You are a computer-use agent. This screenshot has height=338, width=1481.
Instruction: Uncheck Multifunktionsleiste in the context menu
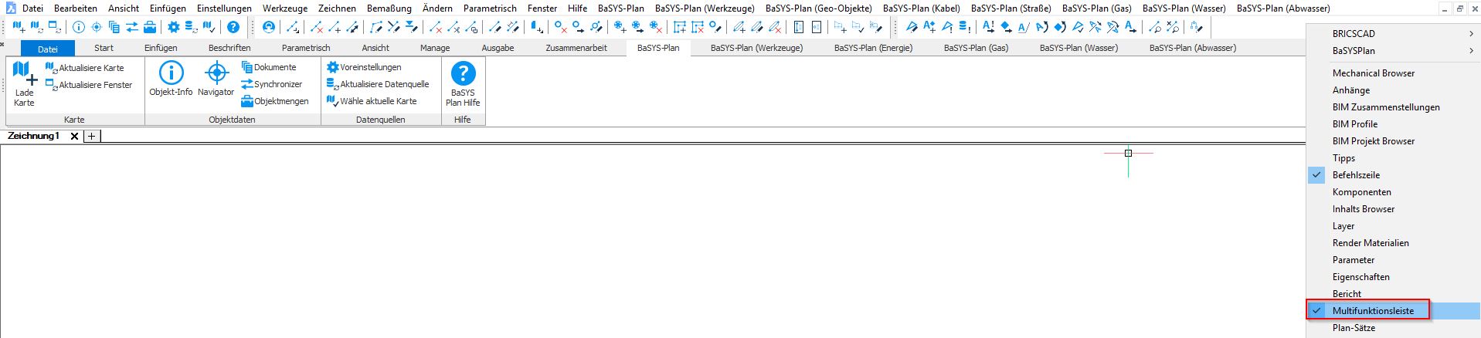[x=1372, y=311]
